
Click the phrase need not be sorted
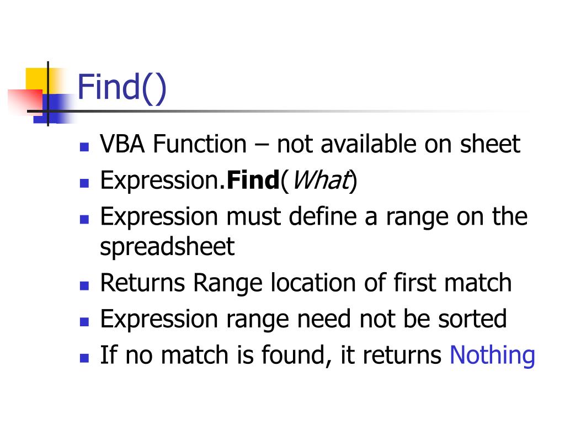pyautogui.click(x=402, y=319)
